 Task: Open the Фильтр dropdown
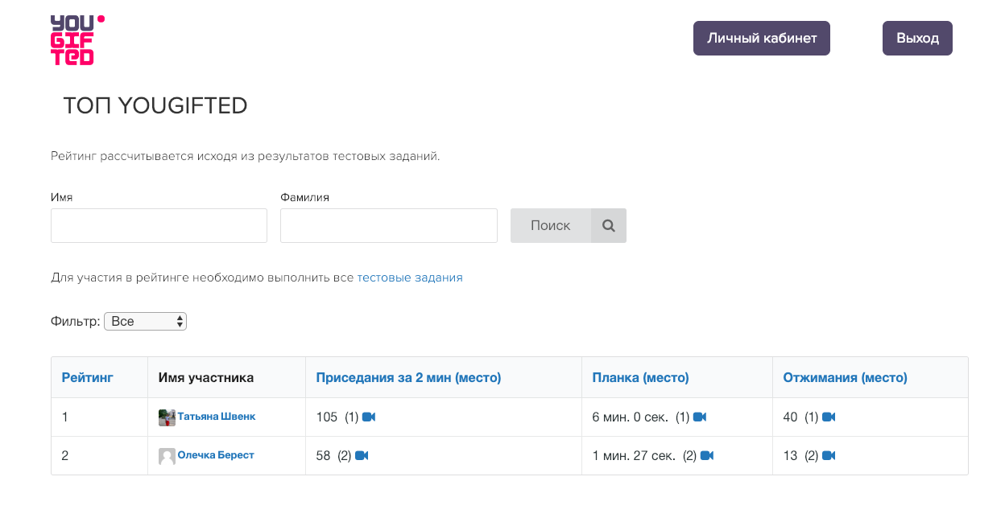[x=146, y=322]
